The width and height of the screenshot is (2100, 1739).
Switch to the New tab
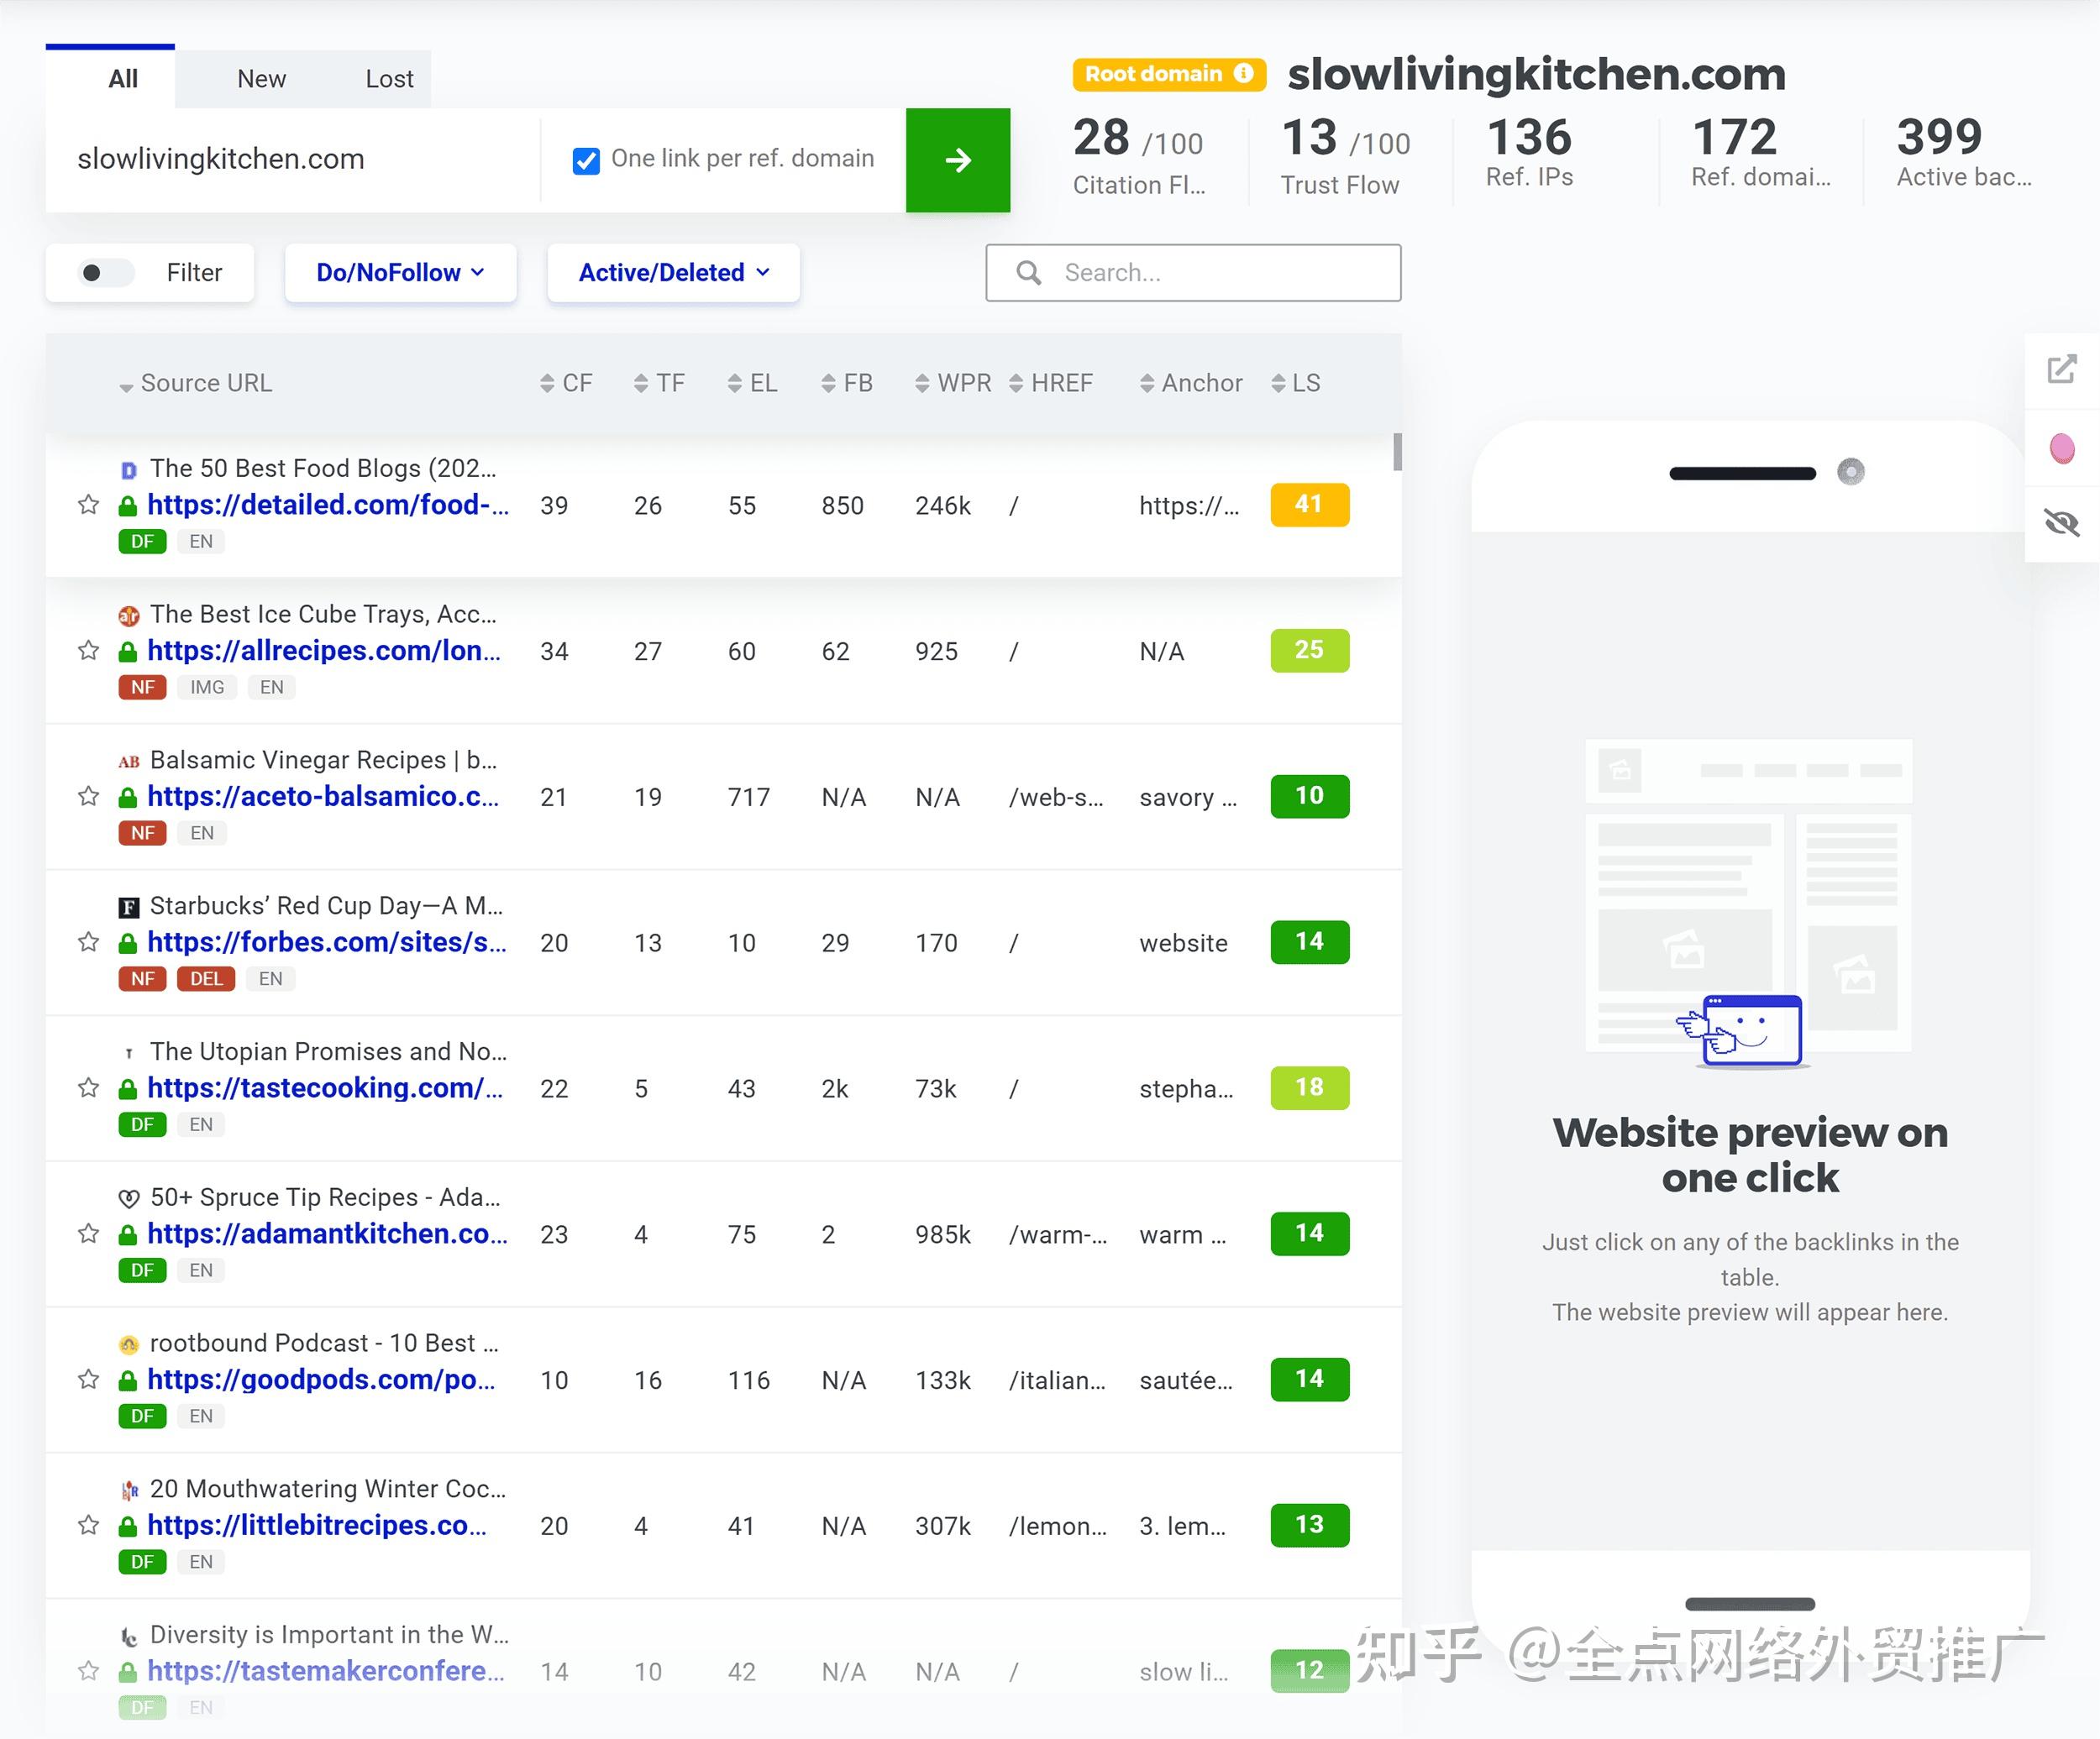pyautogui.click(x=261, y=79)
